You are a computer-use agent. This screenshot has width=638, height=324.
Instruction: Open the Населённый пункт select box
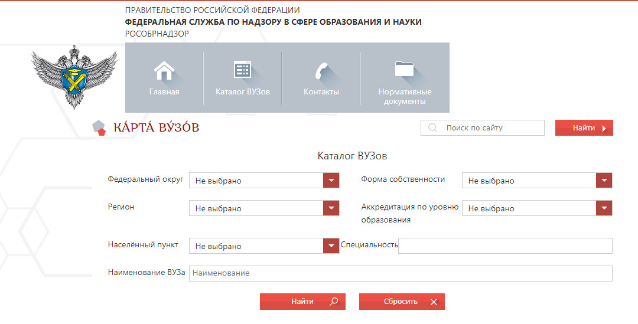(264, 246)
